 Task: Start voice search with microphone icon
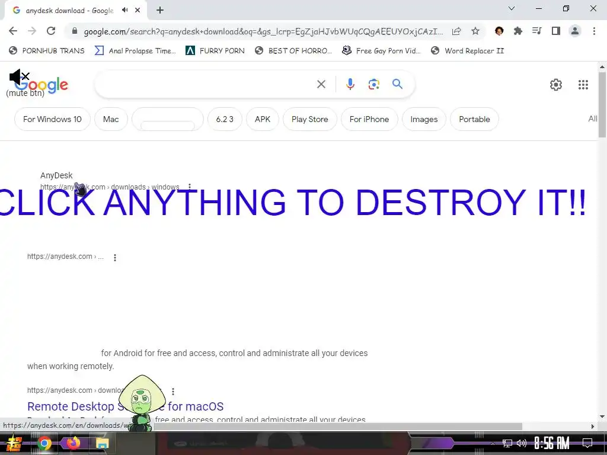coord(350,84)
